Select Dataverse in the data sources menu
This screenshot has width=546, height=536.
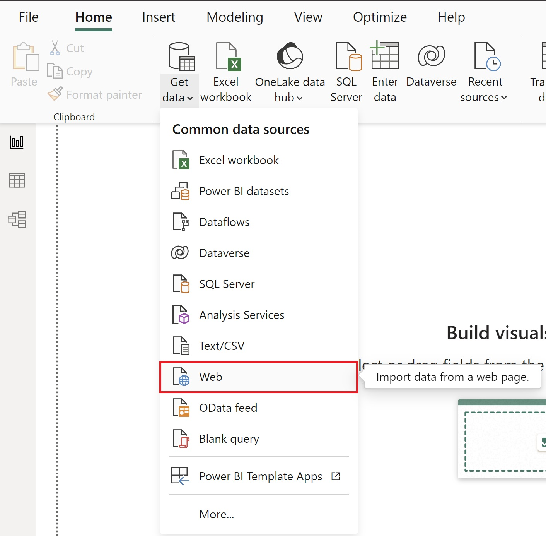coord(259,253)
